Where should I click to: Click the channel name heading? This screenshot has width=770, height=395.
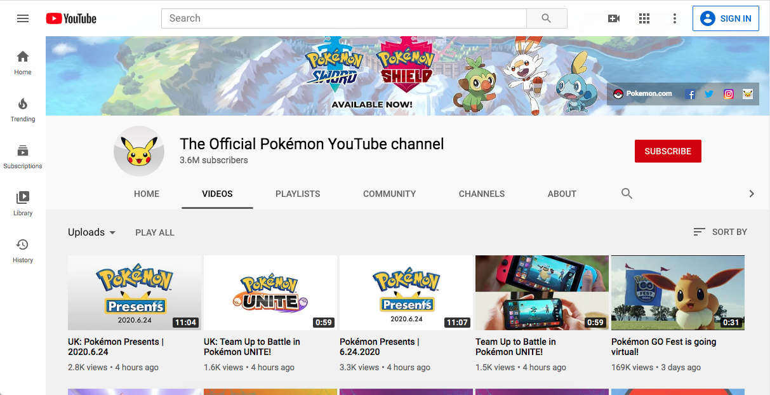coord(312,144)
